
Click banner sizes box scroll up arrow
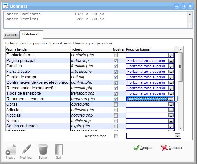coord(190,14)
